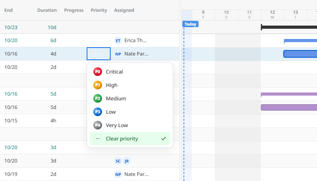
Task: Select the blue Gantt bar in highlighted row
Action: click(300, 54)
